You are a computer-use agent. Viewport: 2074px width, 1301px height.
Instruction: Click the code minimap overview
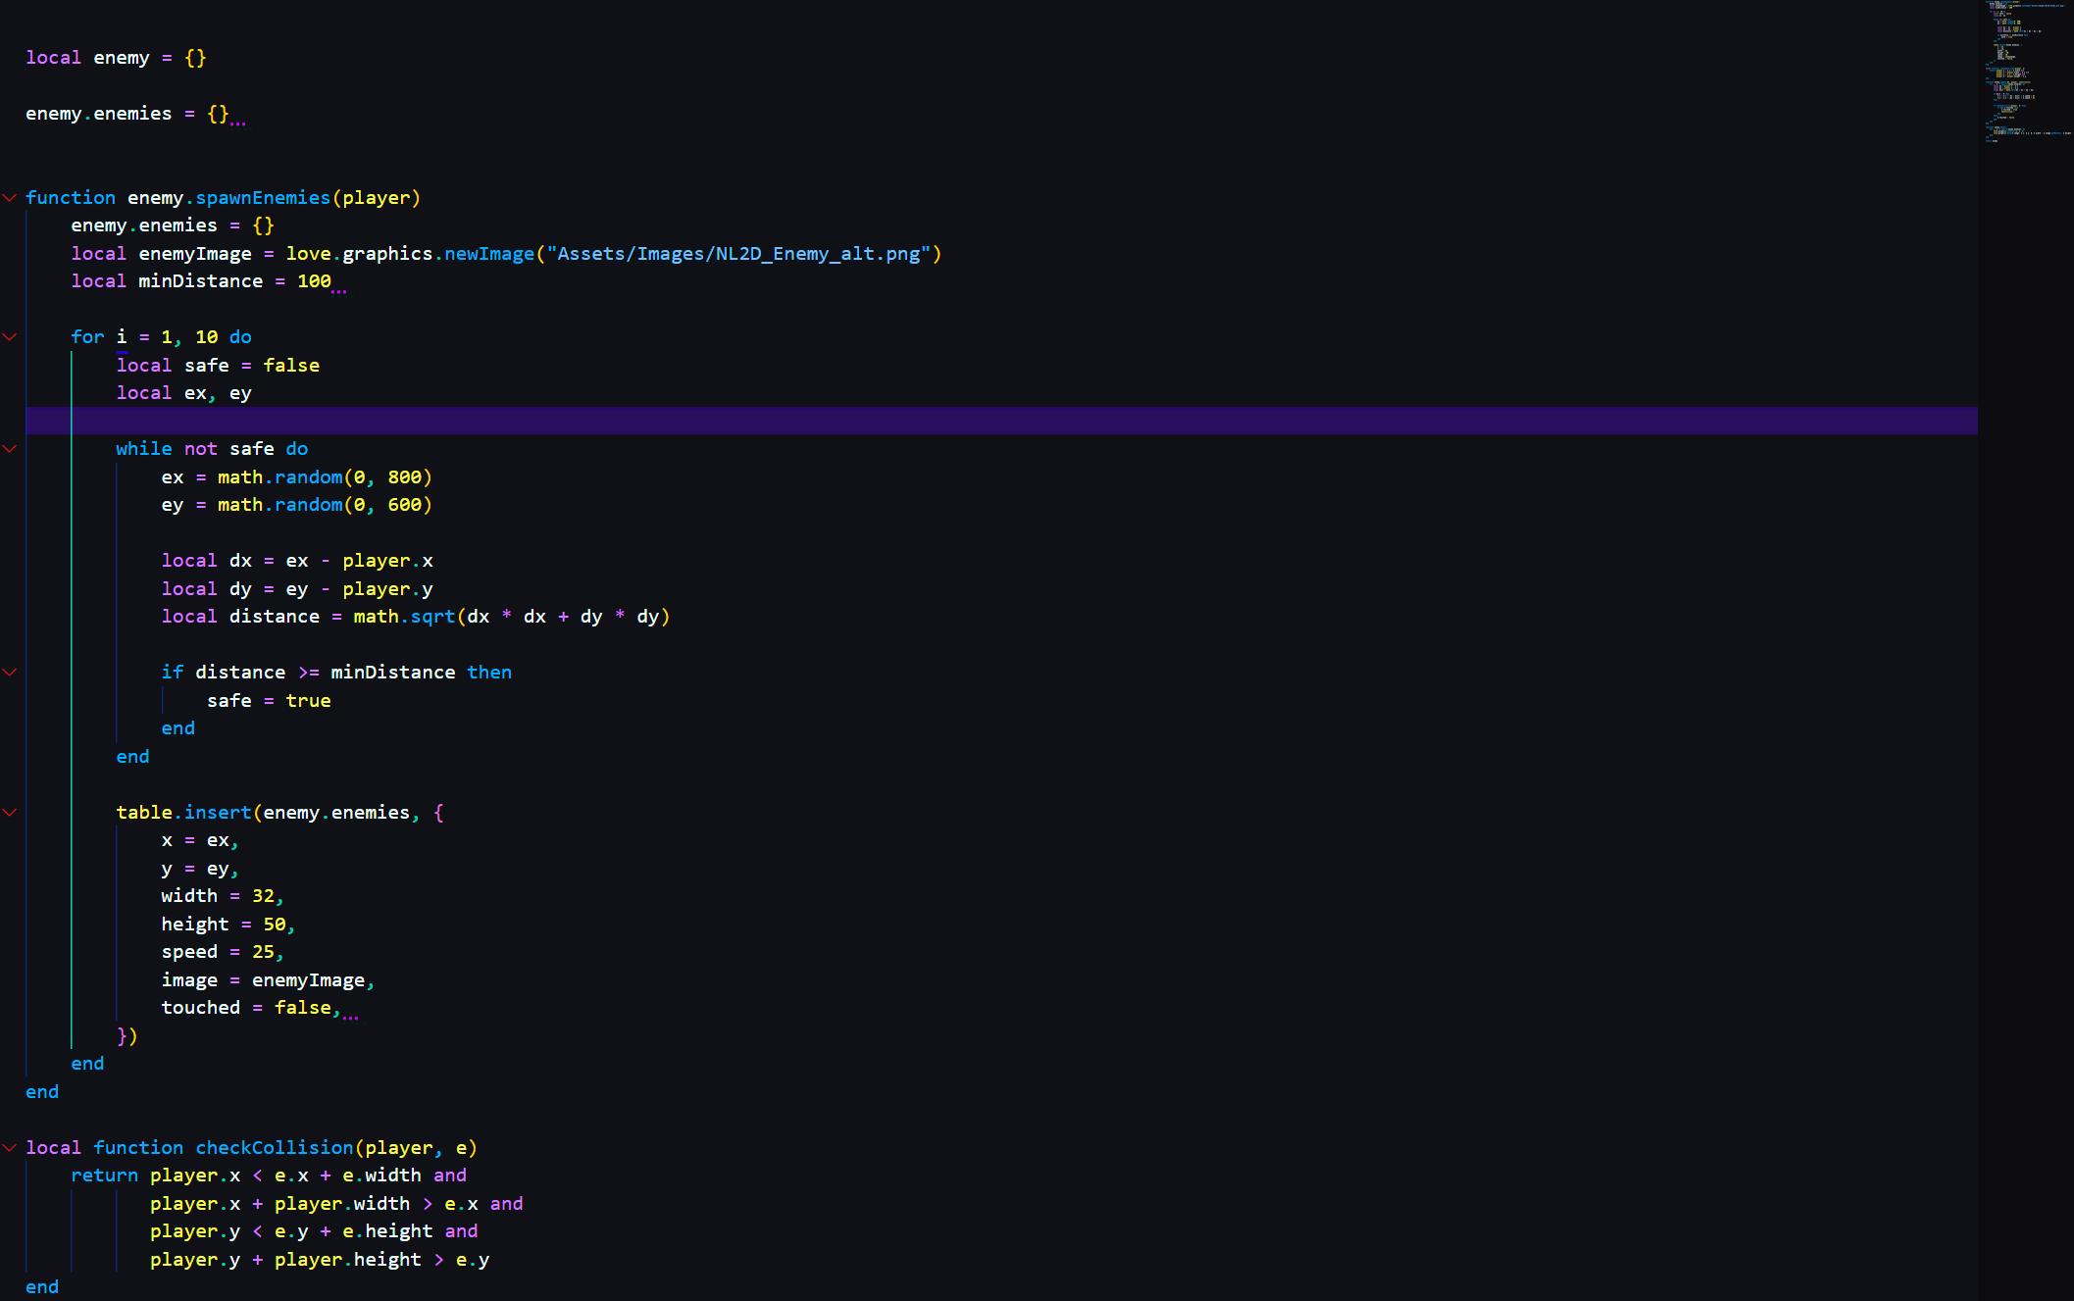[x=2027, y=71]
